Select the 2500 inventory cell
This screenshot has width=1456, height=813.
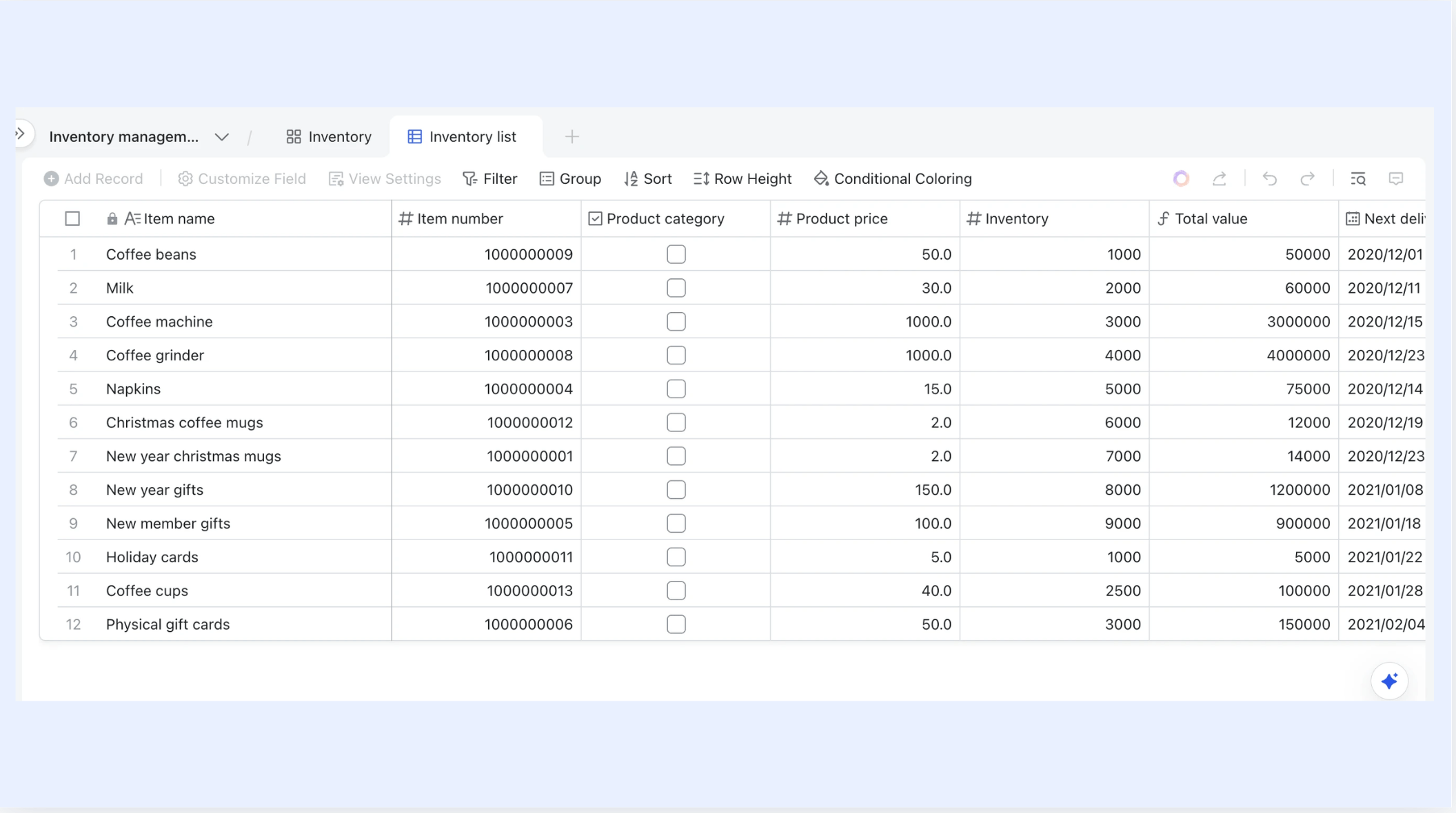[x=1055, y=591]
